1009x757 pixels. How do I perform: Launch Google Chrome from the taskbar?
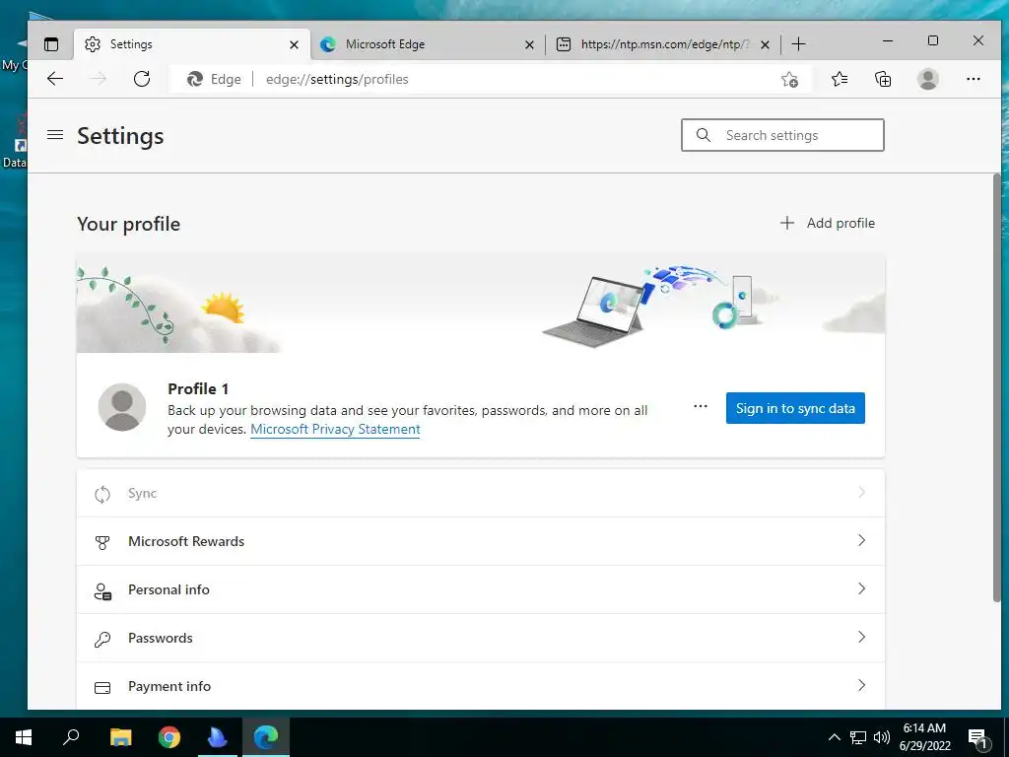[x=169, y=737]
